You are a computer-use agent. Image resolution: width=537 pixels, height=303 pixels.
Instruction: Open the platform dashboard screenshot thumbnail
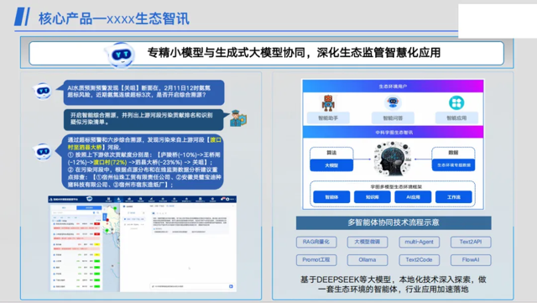pos(143,243)
